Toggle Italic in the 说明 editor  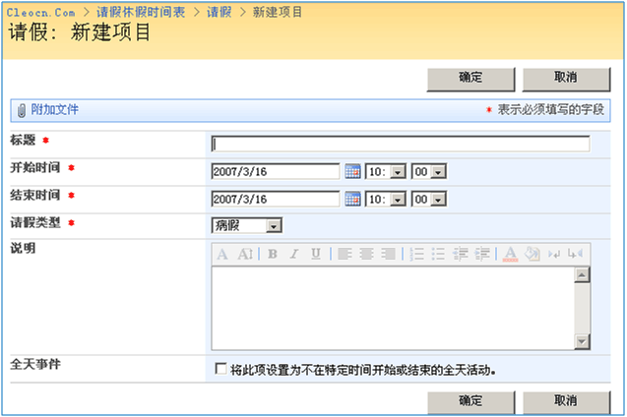tap(294, 254)
